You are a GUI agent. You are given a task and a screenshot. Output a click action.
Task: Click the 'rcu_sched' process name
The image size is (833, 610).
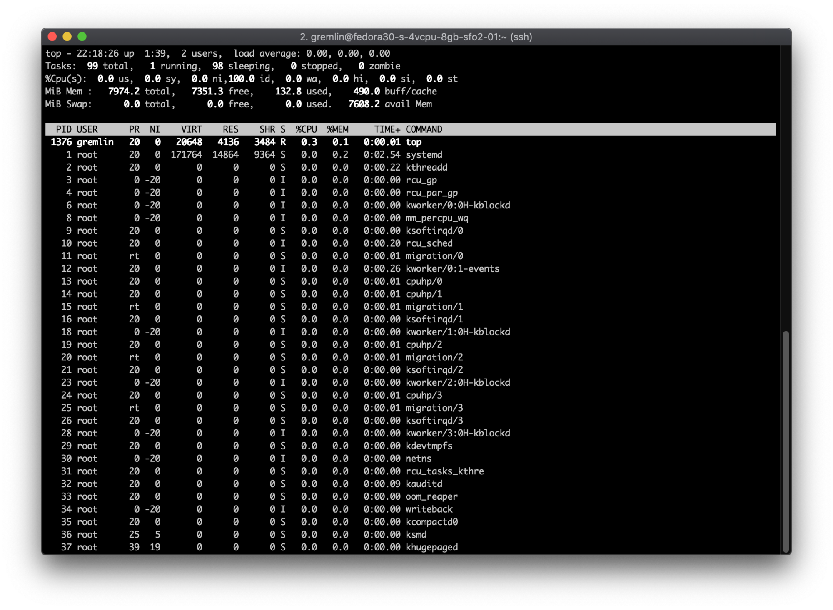[429, 243]
